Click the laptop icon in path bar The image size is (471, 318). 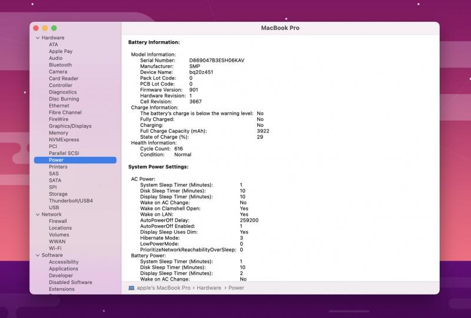click(x=131, y=288)
